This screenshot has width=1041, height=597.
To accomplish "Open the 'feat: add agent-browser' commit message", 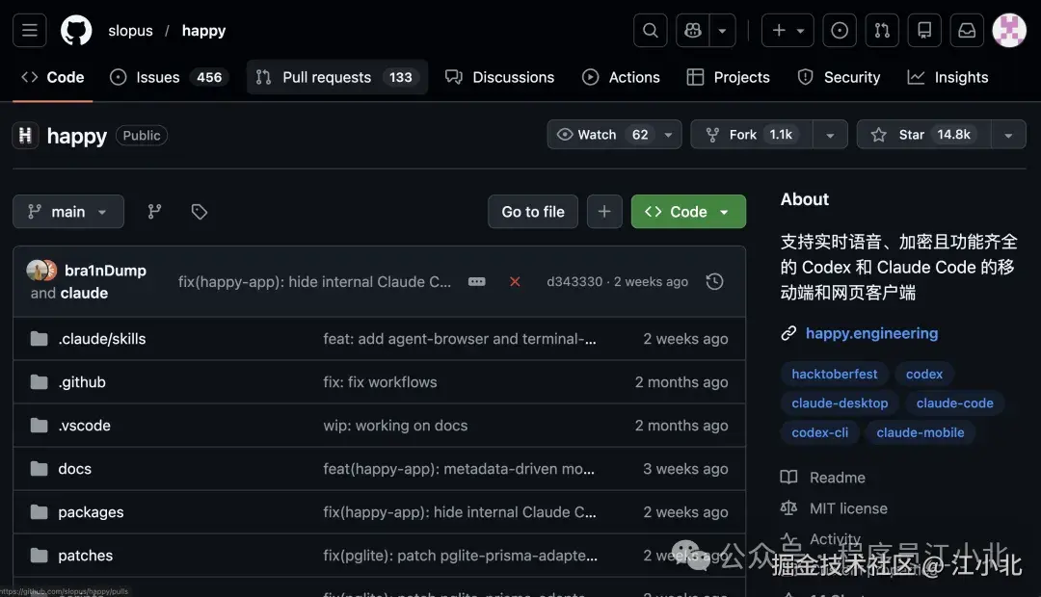I will [460, 339].
